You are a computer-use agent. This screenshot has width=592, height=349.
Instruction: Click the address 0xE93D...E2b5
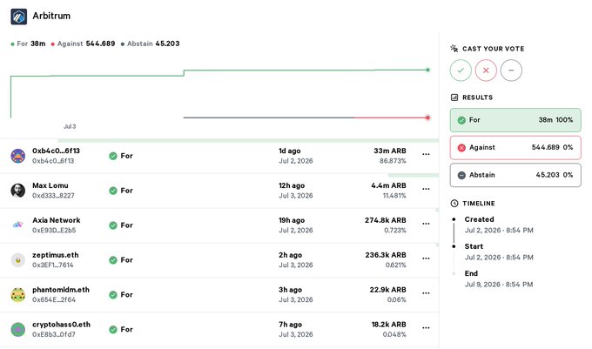[54, 231]
